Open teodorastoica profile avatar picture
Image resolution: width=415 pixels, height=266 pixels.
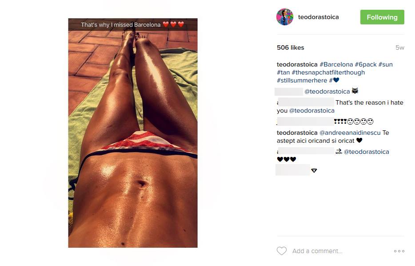[x=285, y=17]
